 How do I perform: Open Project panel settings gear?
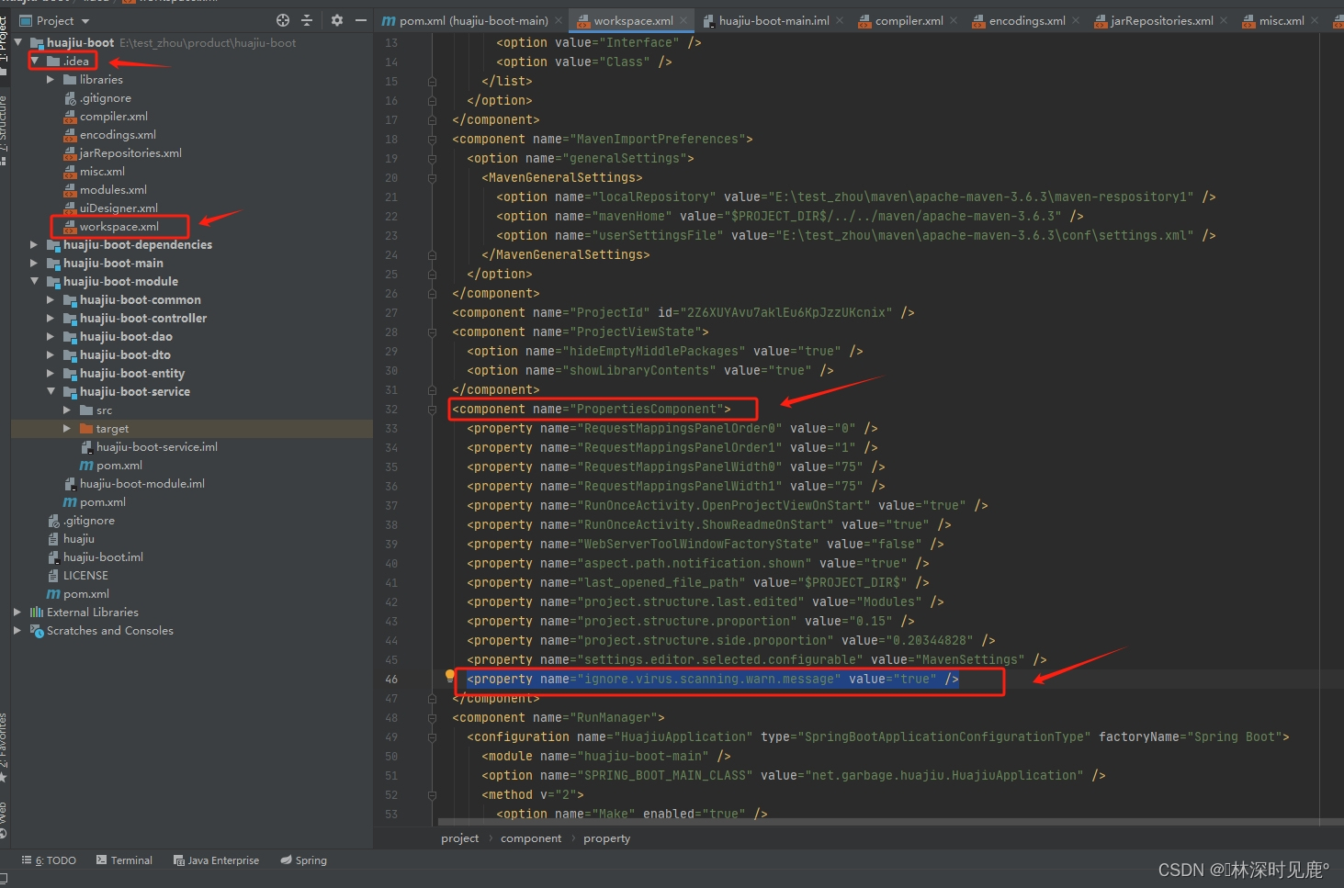click(x=337, y=20)
